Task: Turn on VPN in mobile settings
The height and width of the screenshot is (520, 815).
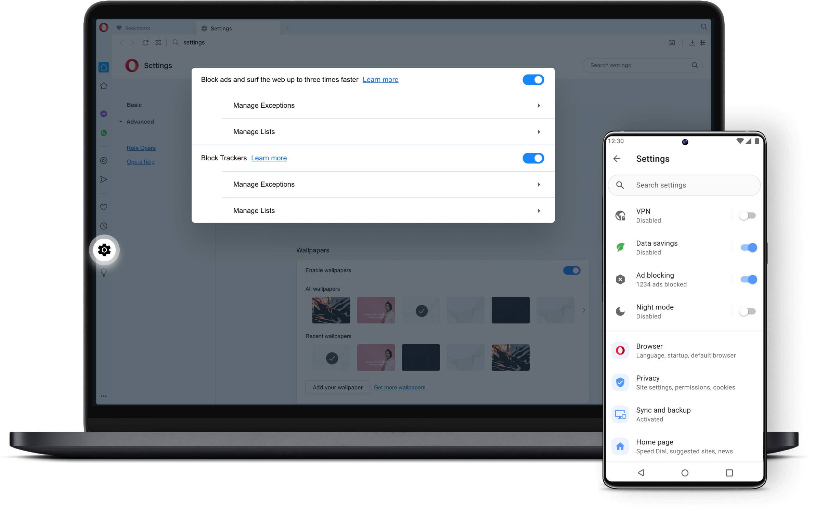Action: [x=748, y=215]
